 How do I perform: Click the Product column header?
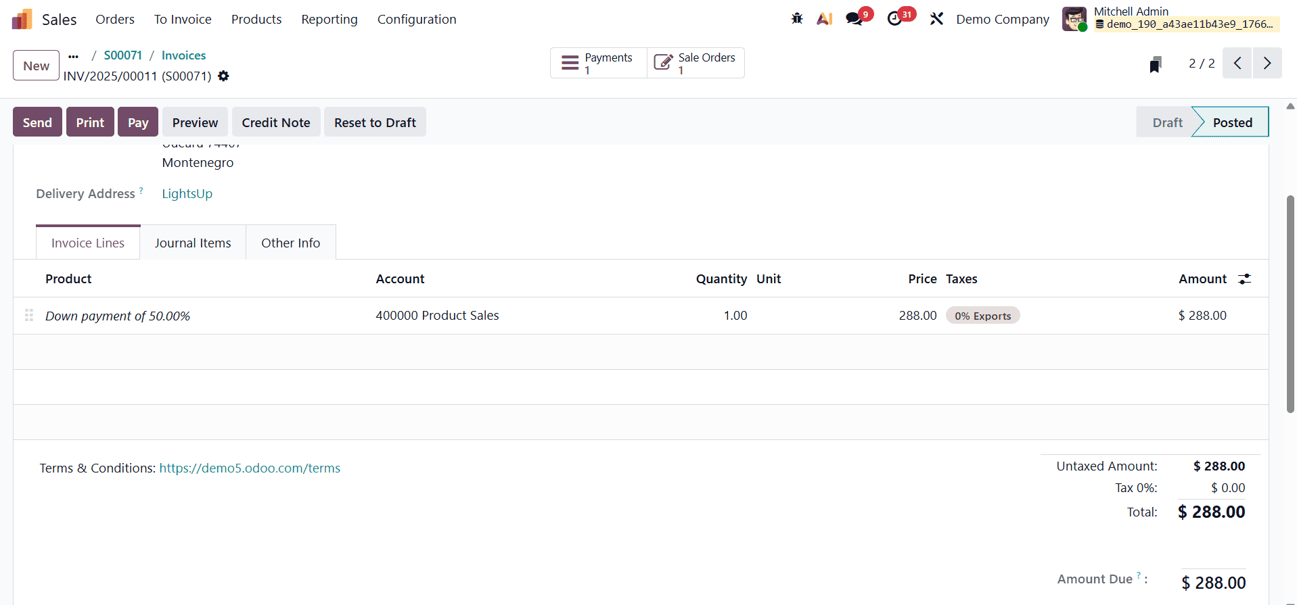(x=68, y=279)
